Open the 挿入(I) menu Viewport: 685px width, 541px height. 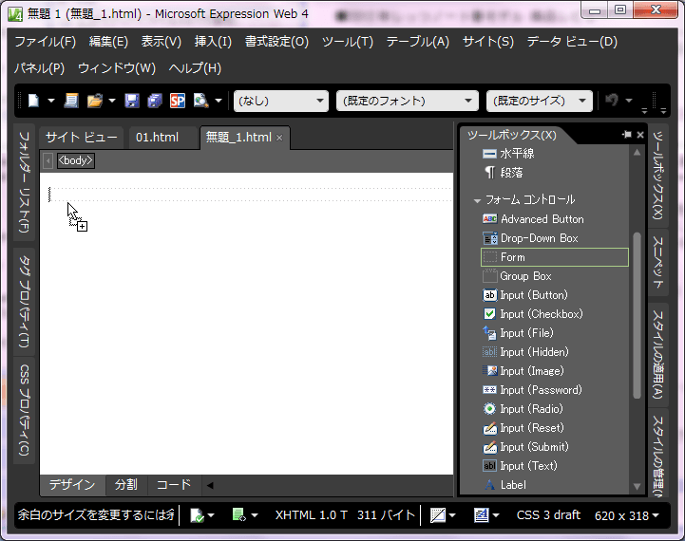pyautogui.click(x=213, y=42)
